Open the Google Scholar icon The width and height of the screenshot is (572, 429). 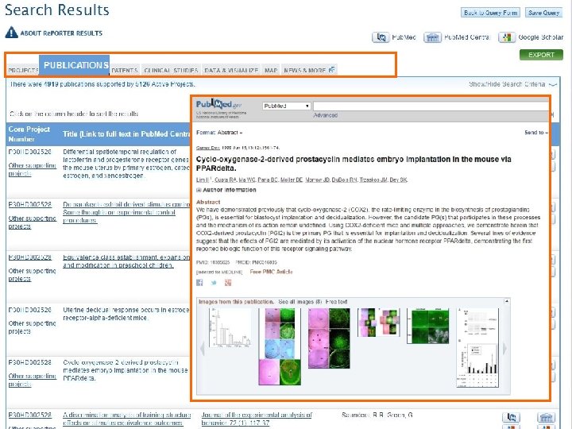[x=507, y=37]
